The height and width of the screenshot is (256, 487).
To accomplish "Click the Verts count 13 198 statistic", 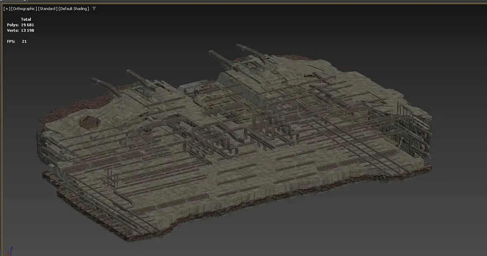I will click(x=21, y=30).
